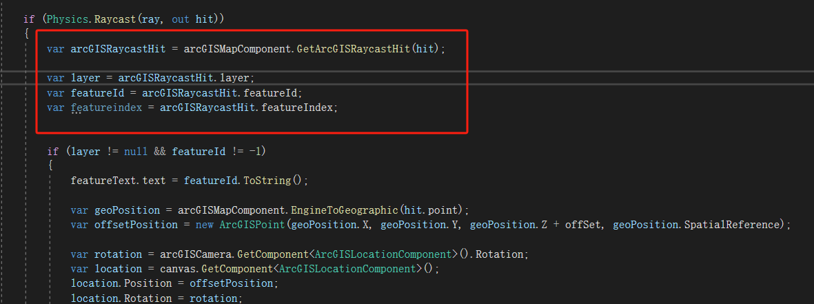Click the "out" keyword
The image size is (814, 304).
(180, 20)
